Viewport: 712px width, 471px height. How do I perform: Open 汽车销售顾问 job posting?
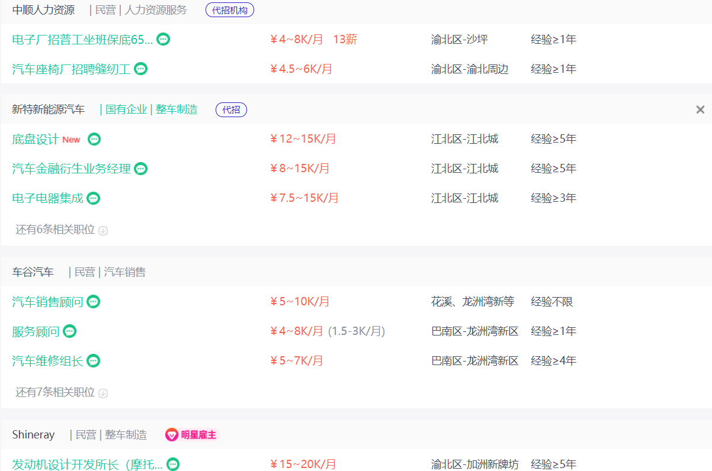click(47, 302)
